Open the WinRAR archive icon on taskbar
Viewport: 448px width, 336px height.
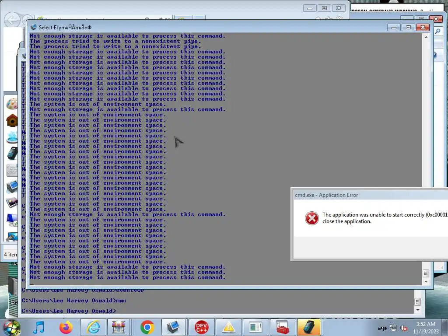coord(119,327)
